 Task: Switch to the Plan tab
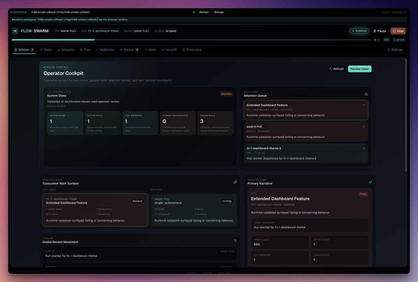[x=85, y=50]
